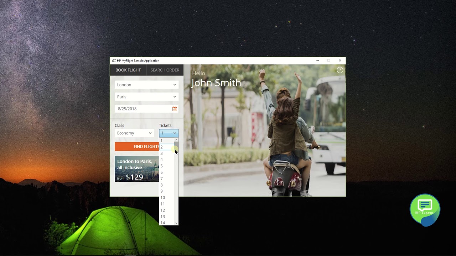Select 14 tickets from the list
The image size is (456, 256).
pyautogui.click(x=166, y=223)
